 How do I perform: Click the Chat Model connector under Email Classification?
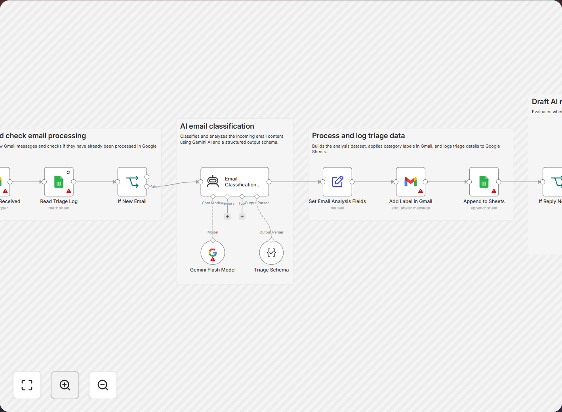pyautogui.click(x=213, y=196)
